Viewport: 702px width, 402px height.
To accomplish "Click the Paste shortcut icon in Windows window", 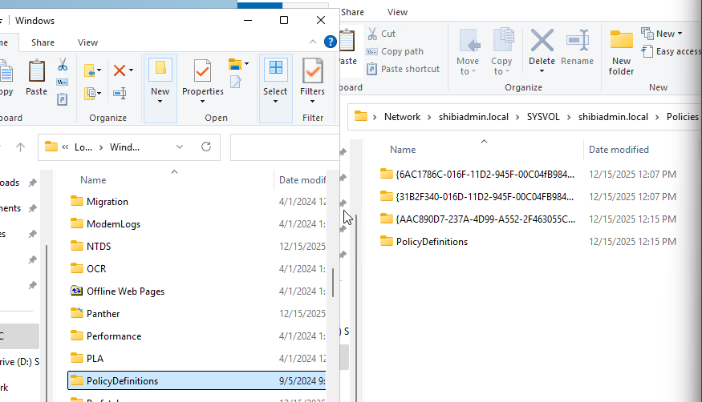I will [x=63, y=99].
